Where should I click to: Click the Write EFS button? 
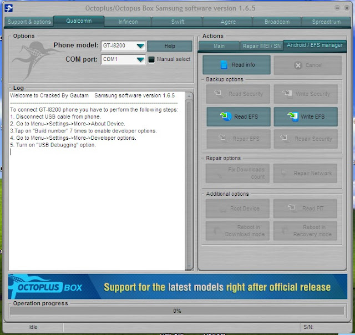click(x=306, y=117)
